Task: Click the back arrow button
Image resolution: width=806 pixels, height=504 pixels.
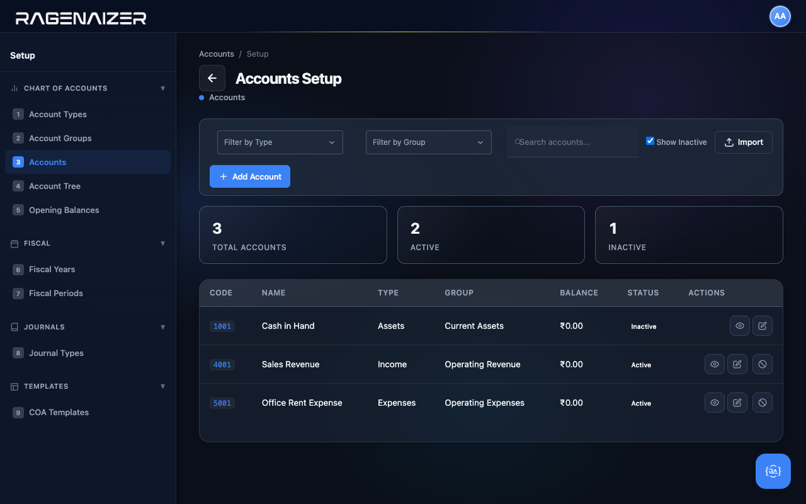Action: point(212,78)
